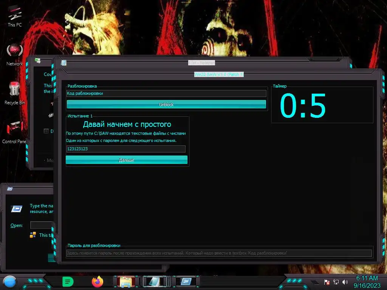This screenshot has height=290, width=387.
Task: Launch Firefox from the taskbar
Action: (98, 282)
